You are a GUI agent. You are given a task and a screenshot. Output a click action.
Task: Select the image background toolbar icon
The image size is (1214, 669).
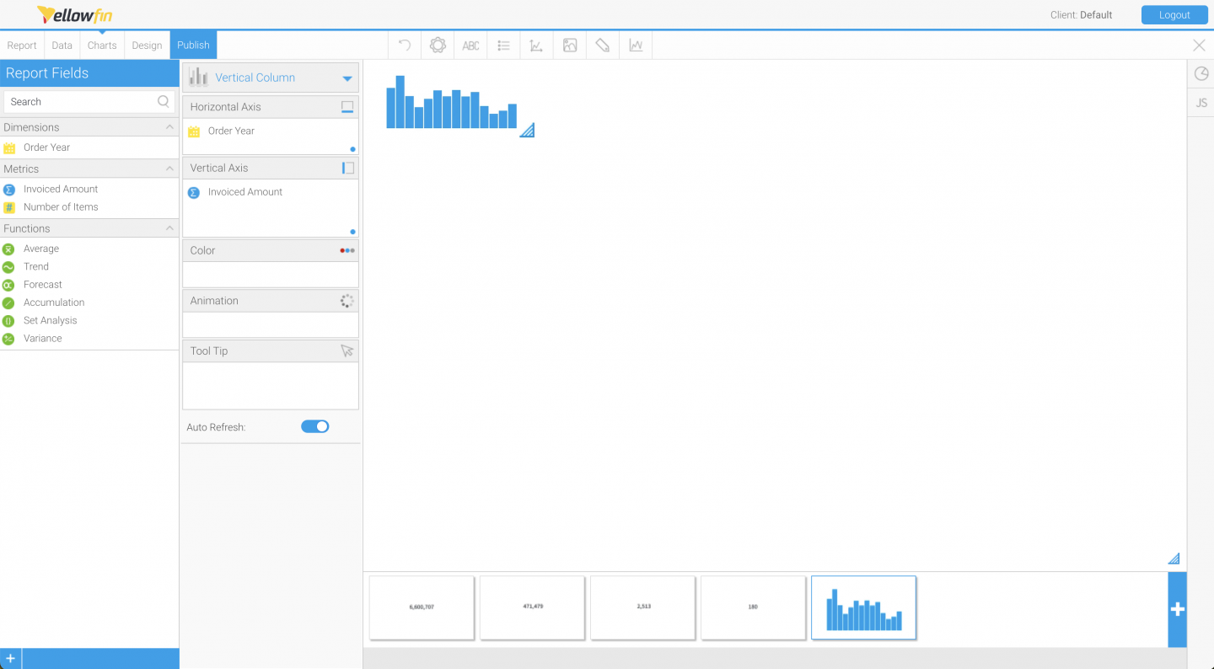tap(569, 45)
